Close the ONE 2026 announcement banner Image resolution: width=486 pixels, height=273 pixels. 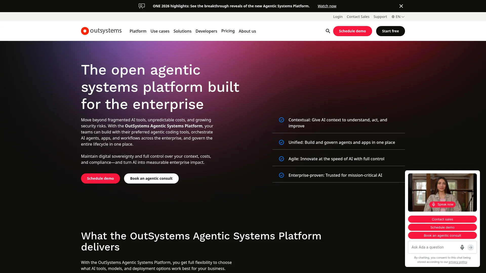pyautogui.click(x=401, y=6)
